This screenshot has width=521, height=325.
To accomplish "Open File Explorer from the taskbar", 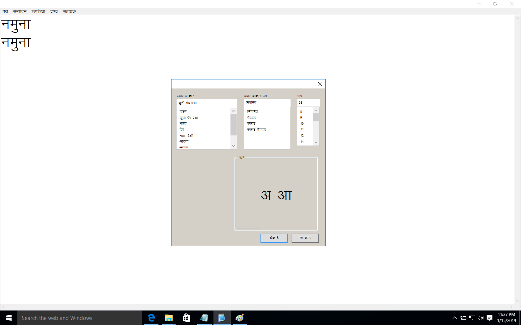I will pyautogui.click(x=169, y=318).
